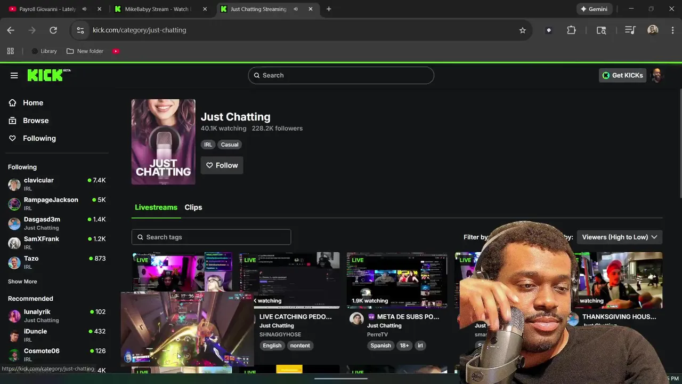Select the English tag under SHNAGGYHOSE
This screenshot has width=682, height=384.
coord(272,346)
